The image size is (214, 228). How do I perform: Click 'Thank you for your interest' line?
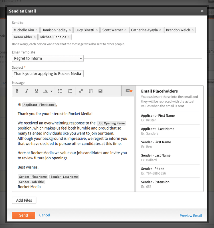point(55,114)
